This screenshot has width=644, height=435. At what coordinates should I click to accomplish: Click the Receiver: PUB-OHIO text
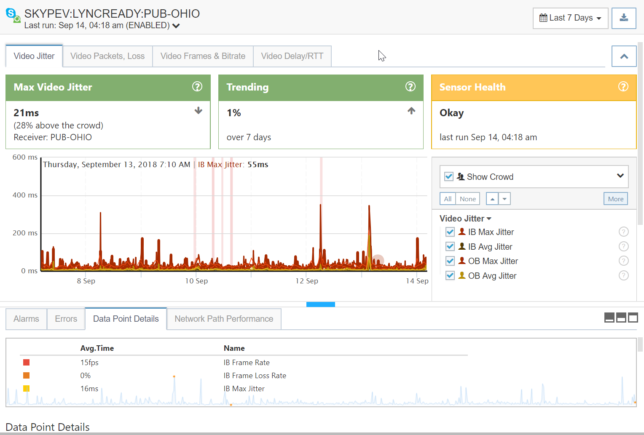[x=53, y=137]
